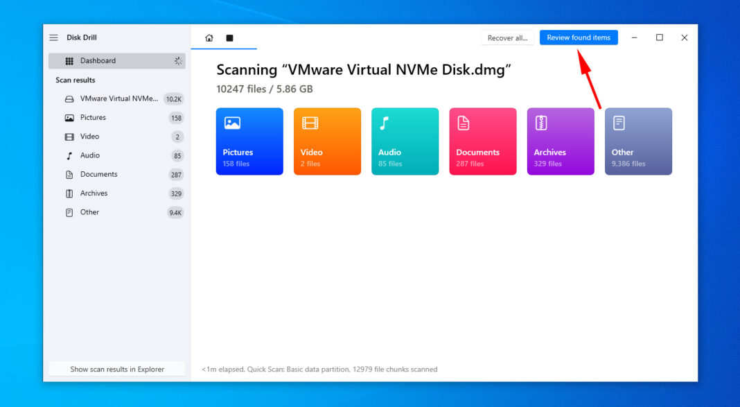Click the Recover all button
This screenshot has width=740, height=407.
point(508,37)
